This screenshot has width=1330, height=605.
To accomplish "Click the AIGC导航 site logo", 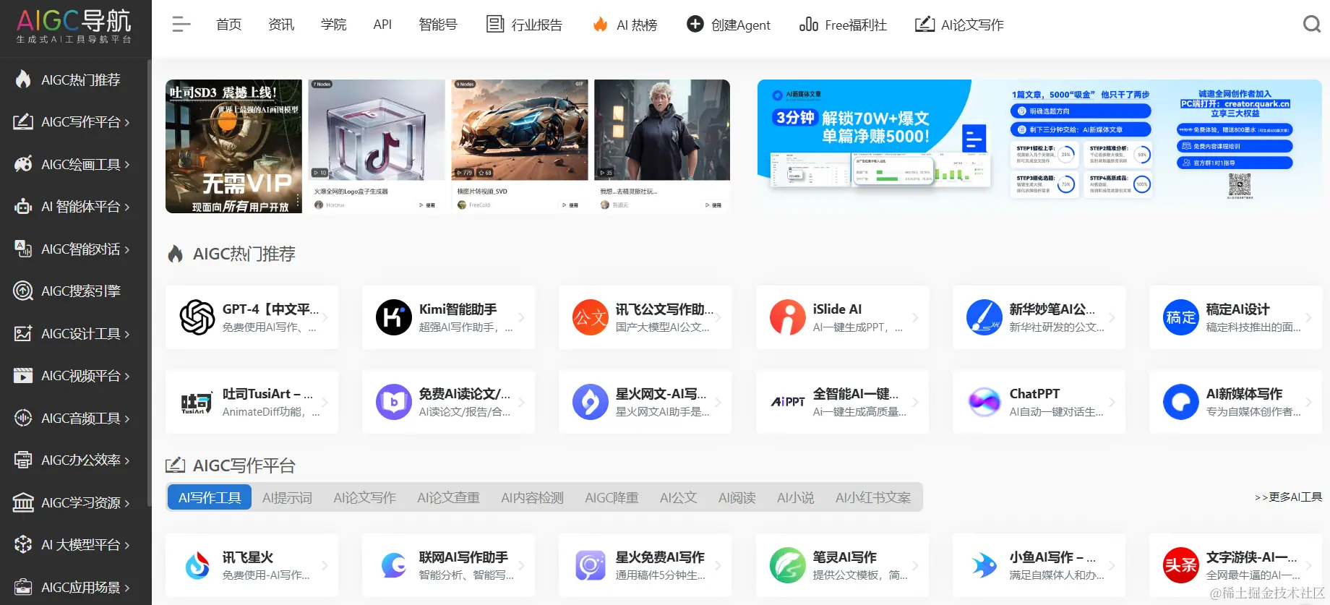I will (x=74, y=26).
